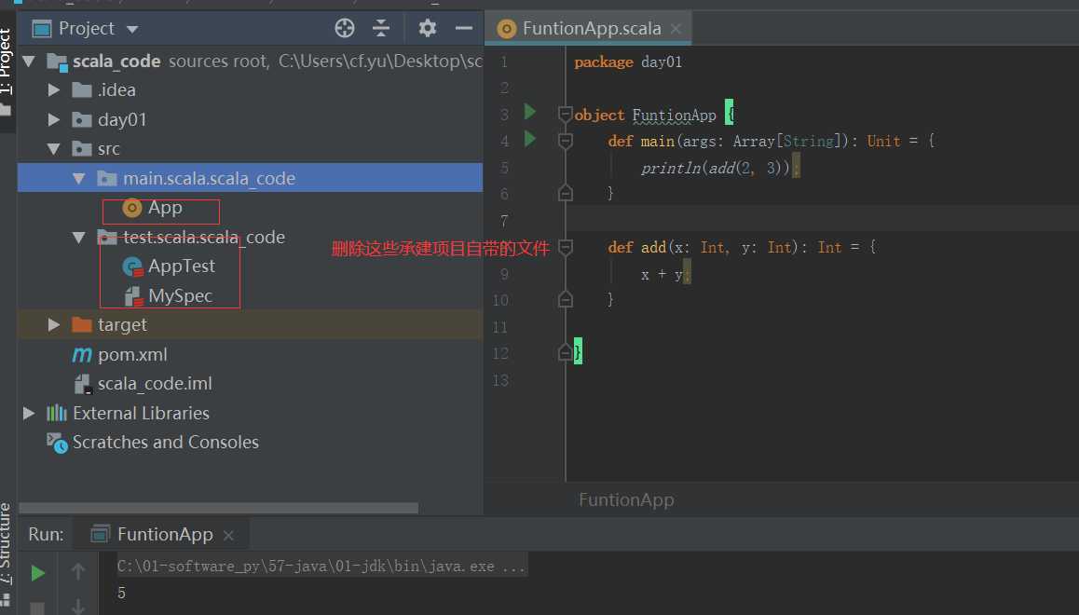This screenshot has width=1079, height=615.
Task: Fold the add method at line 8
Action: pyautogui.click(x=565, y=247)
